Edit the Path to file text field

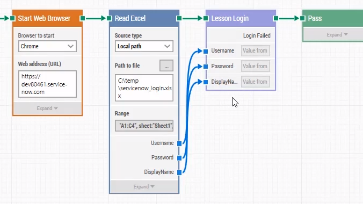(144, 88)
